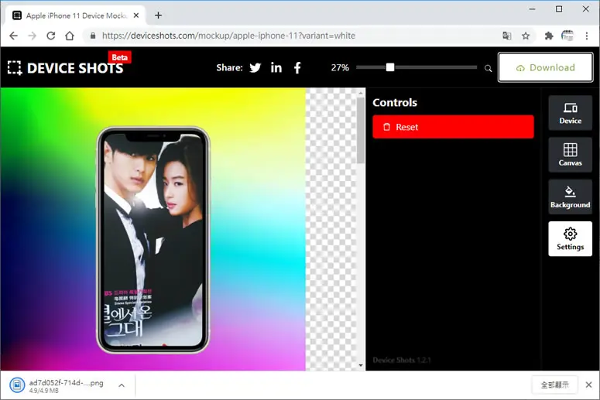
Task: Open the Background panel
Action: [x=570, y=197]
